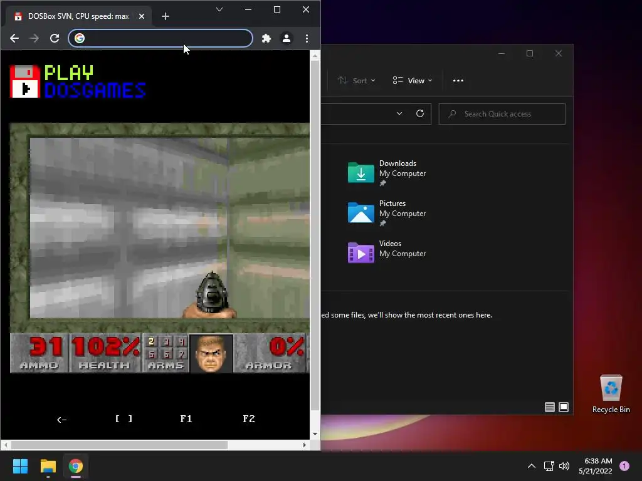Click the Search Quick access field
642x481 pixels.
502,114
